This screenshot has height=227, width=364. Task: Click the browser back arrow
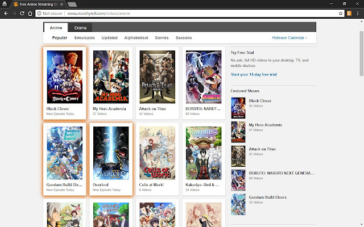(x=6, y=14)
